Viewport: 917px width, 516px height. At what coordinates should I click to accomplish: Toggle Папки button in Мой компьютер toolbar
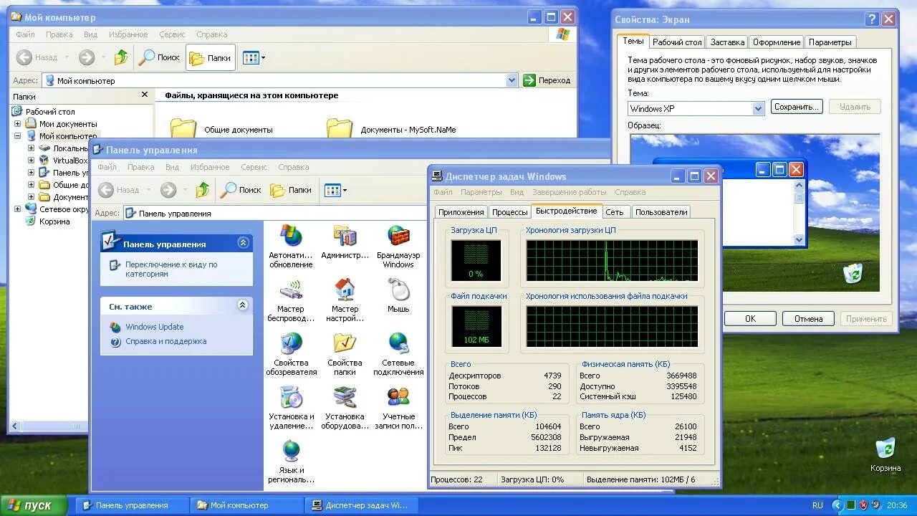tap(211, 57)
